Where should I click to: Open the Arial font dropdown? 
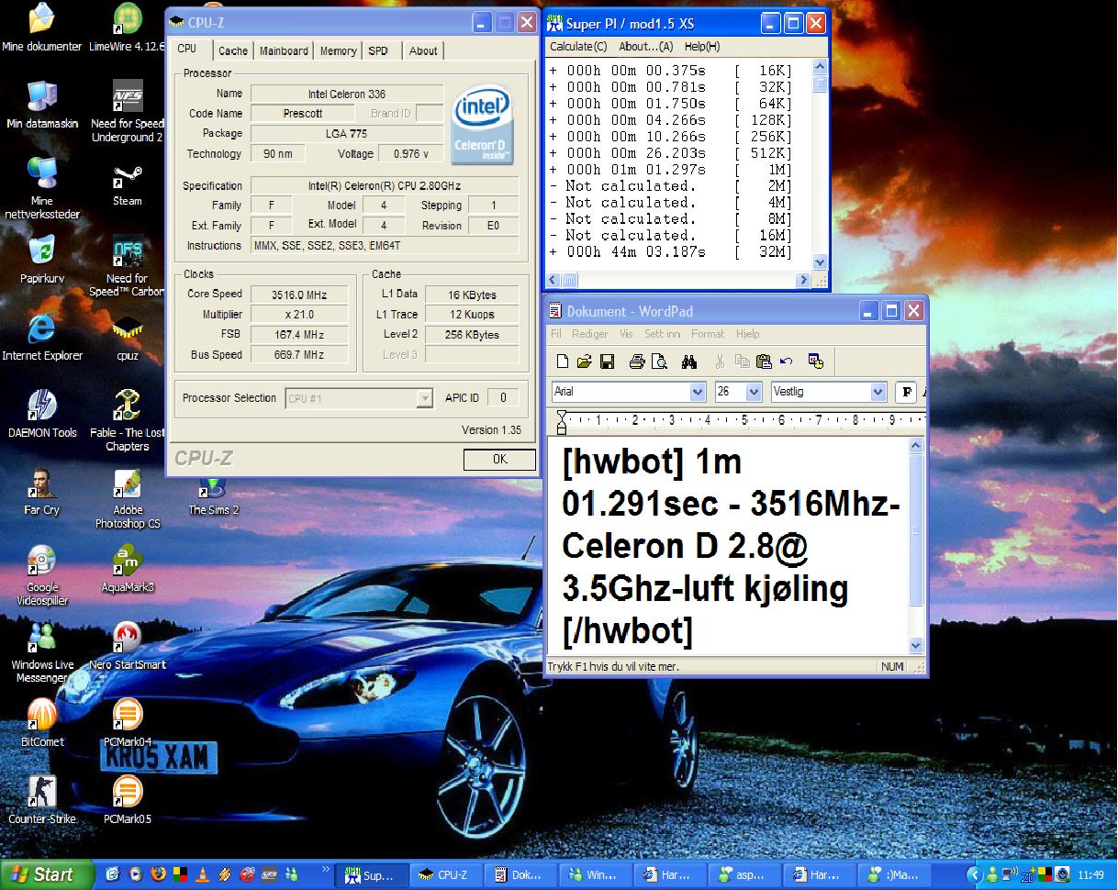(x=697, y=392)
